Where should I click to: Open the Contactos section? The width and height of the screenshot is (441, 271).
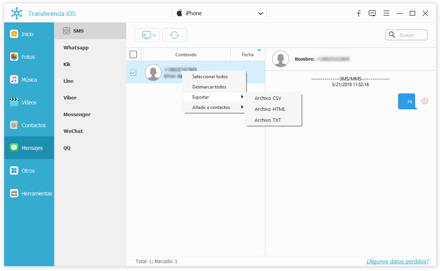coord(29,125)
